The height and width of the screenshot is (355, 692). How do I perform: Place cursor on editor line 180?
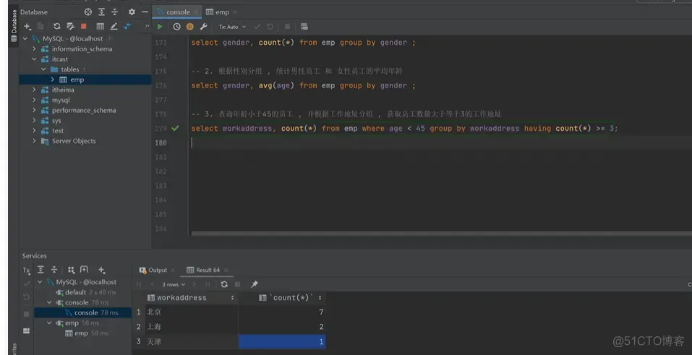(440, 142)
